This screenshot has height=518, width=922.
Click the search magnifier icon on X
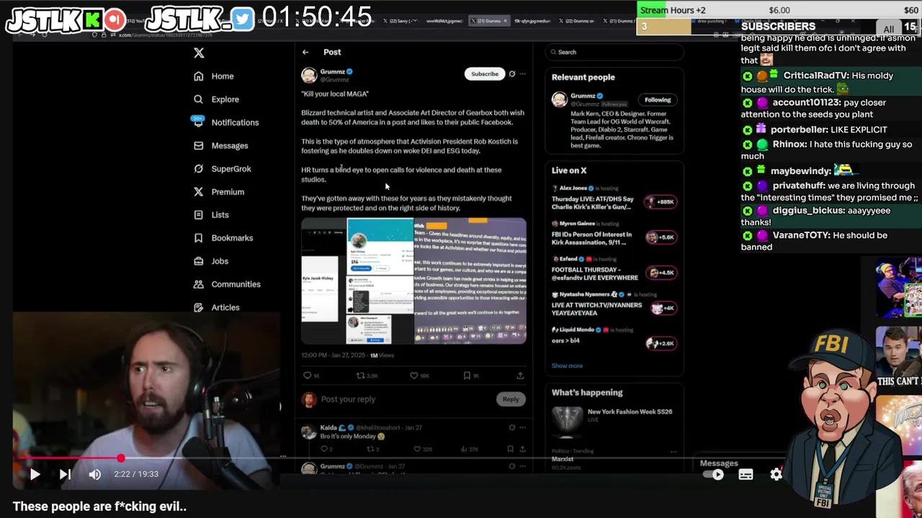click(x=553, y=52)
